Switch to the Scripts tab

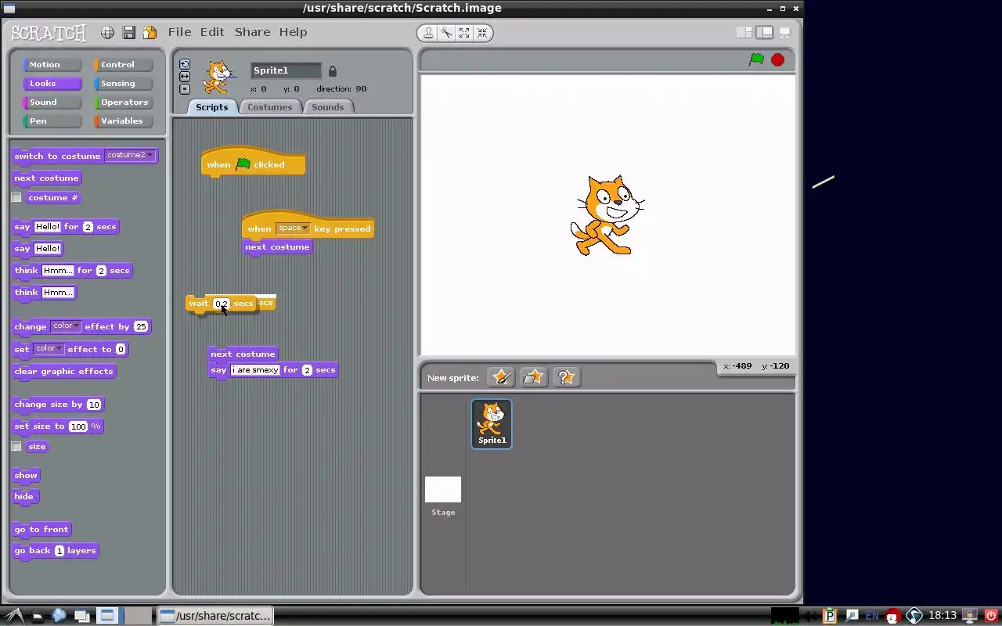point(212,107)
